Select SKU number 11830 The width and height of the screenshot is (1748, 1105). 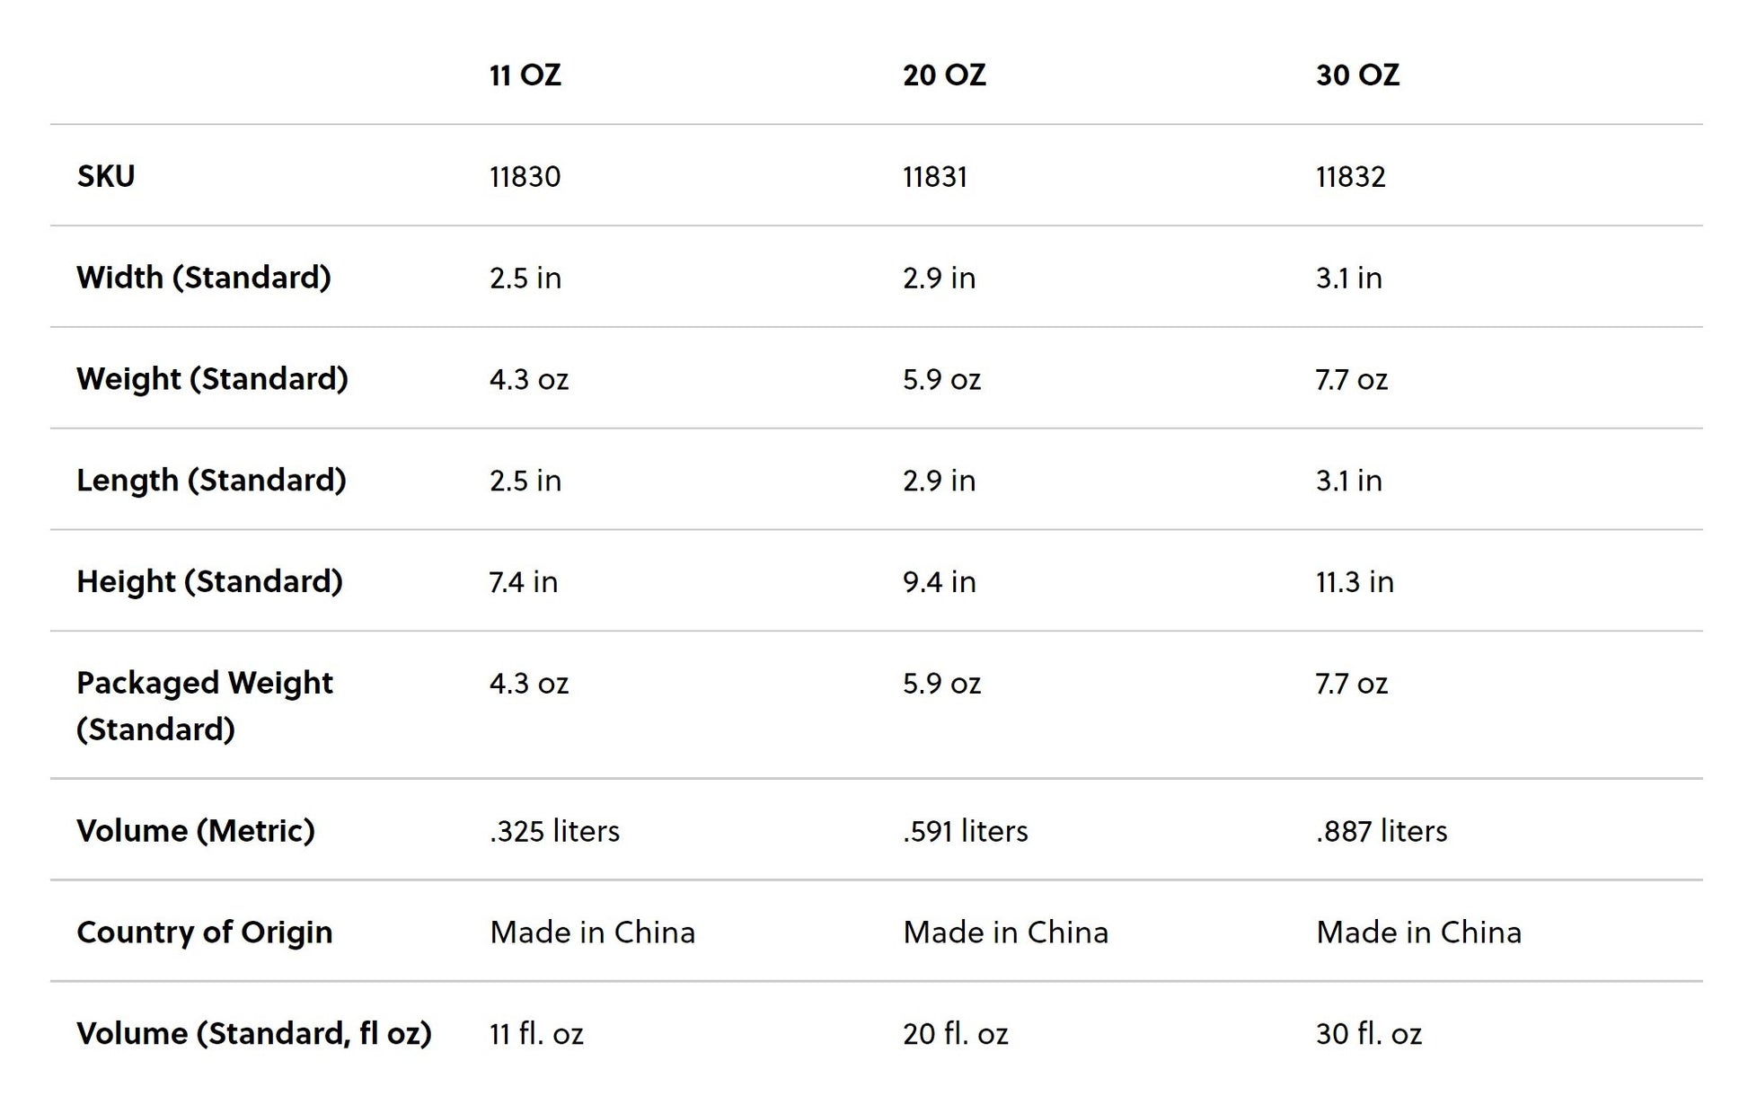(525, 177)
